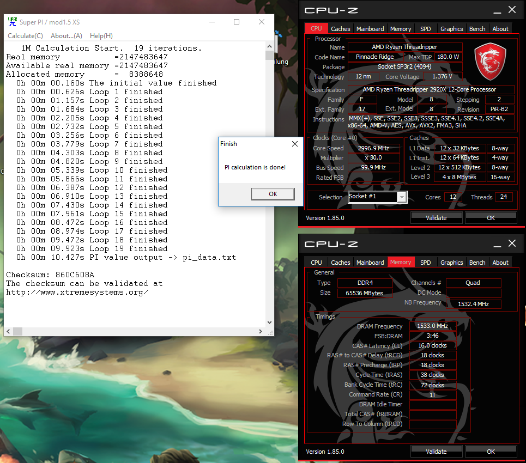Open SPD tab in lower CPU-Z window

(x=425, y=263)
